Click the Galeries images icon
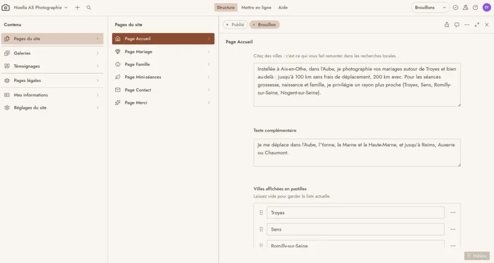Image resolution: width=494 pixels, height=263 pixels. pyautogui.click(x=7, y=53)
